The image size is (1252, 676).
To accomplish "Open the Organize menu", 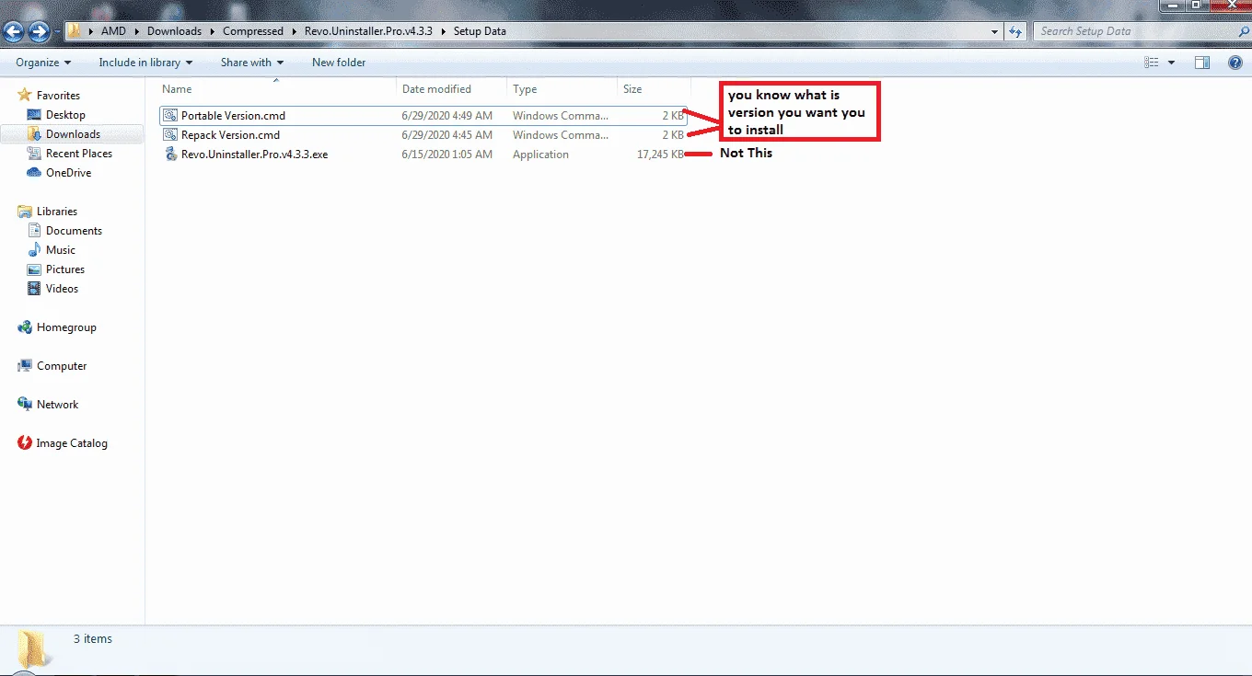I will 43,63.
